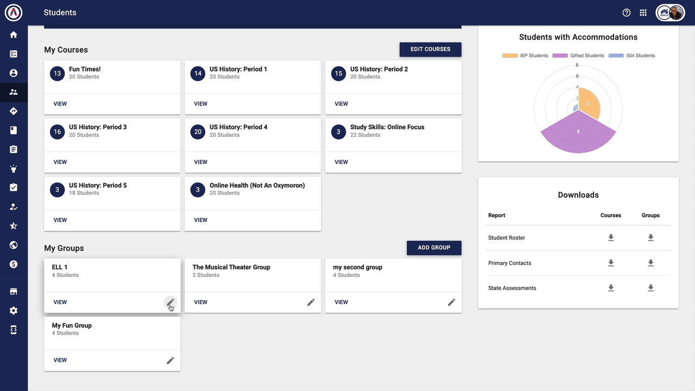Click the EDIT COURSES button
695x391 pixels.
(x=430, y=49)
